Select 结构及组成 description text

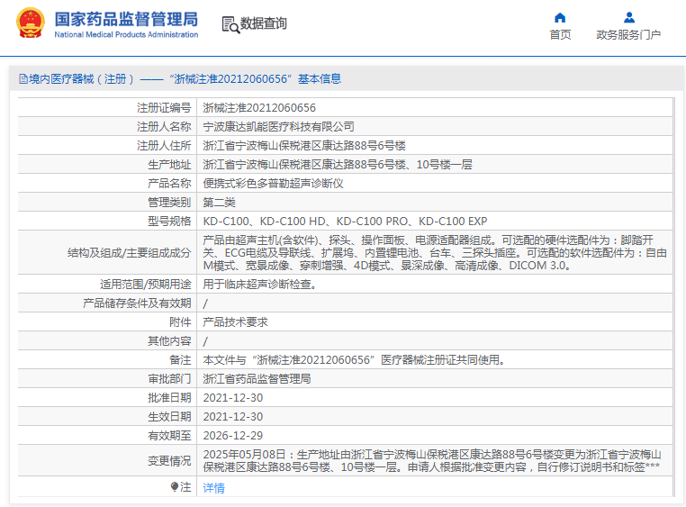[435, 253]
